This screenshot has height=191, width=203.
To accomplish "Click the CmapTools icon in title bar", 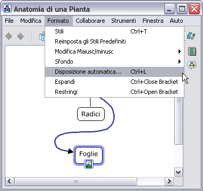I will click(7, 8).
